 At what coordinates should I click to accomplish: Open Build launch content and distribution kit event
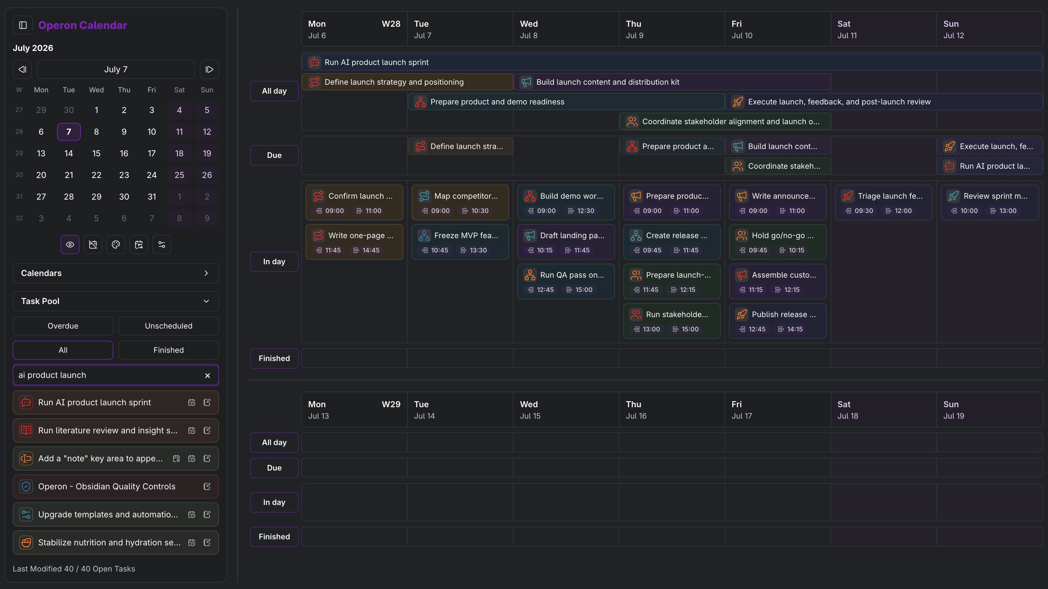coord(672,82)
